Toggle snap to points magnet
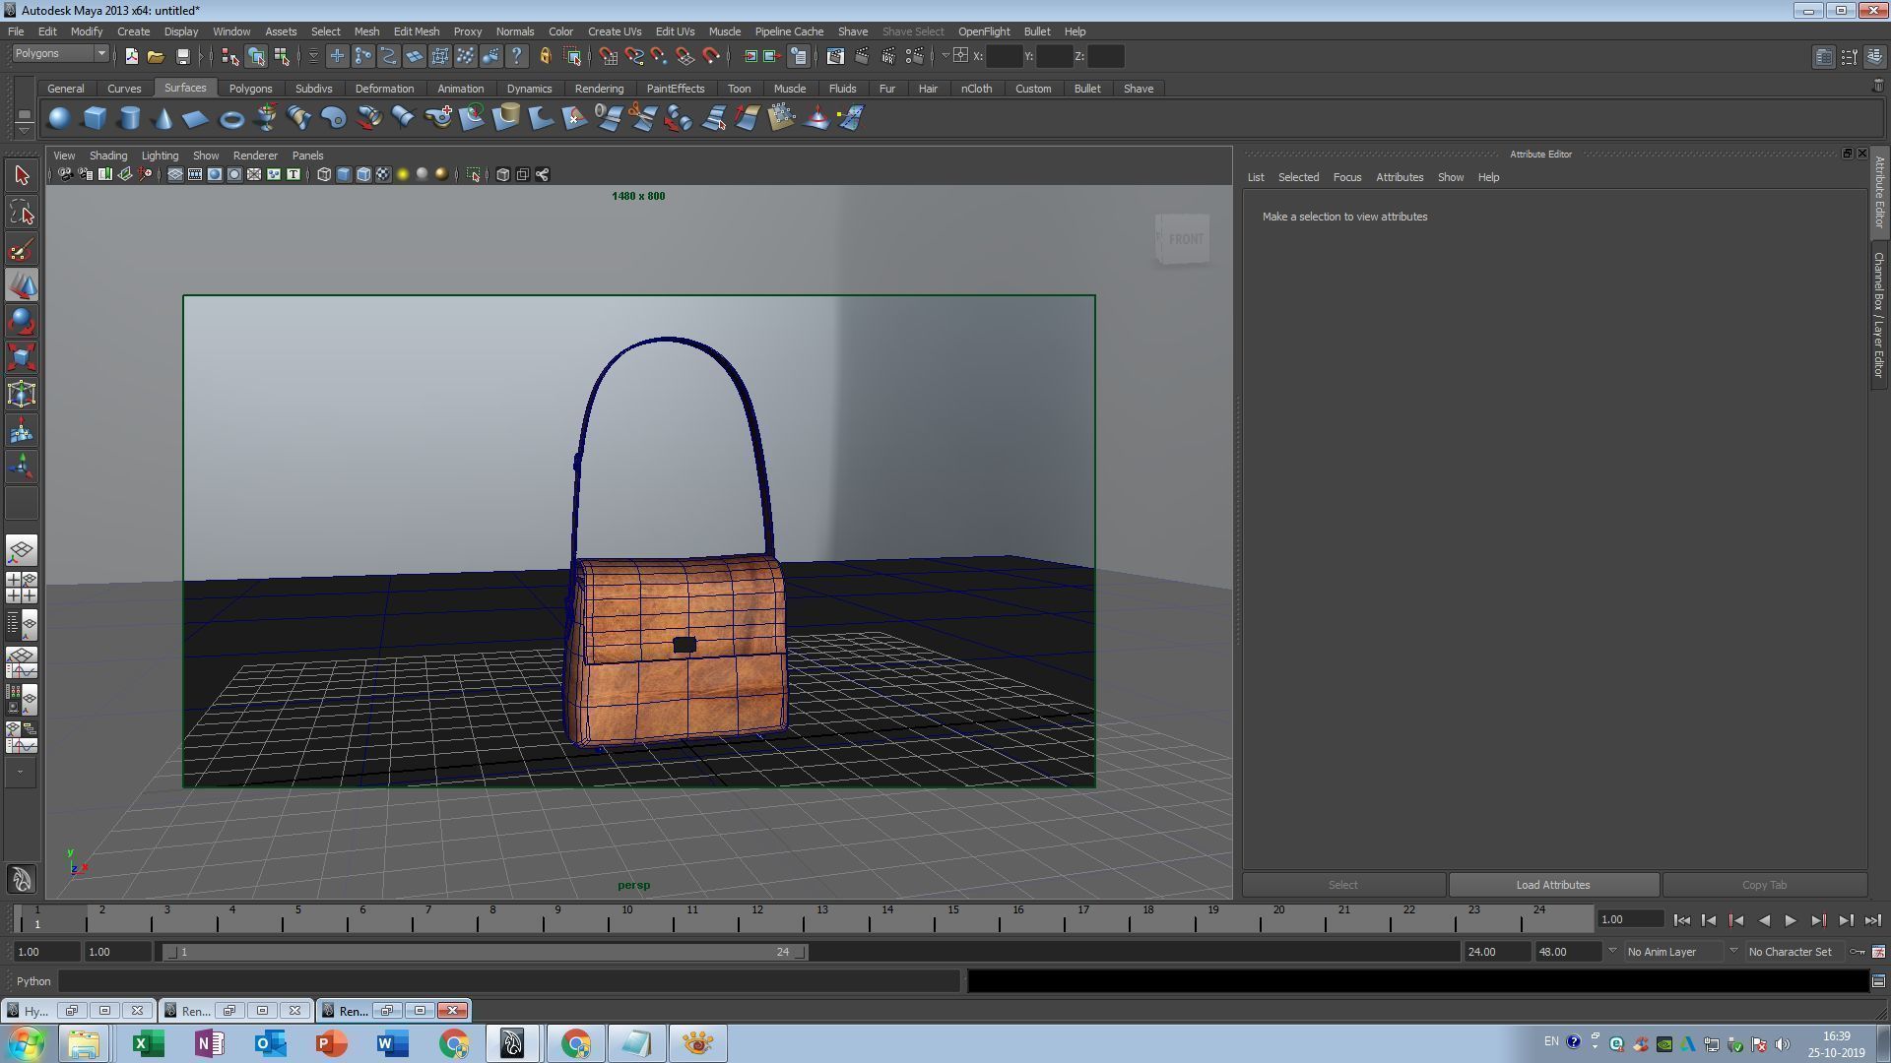The image size is (1891, 1063). point(659,56)
